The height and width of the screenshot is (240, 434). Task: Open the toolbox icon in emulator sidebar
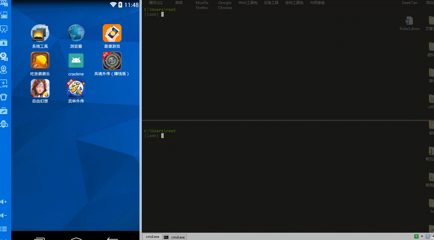[4, 111]
